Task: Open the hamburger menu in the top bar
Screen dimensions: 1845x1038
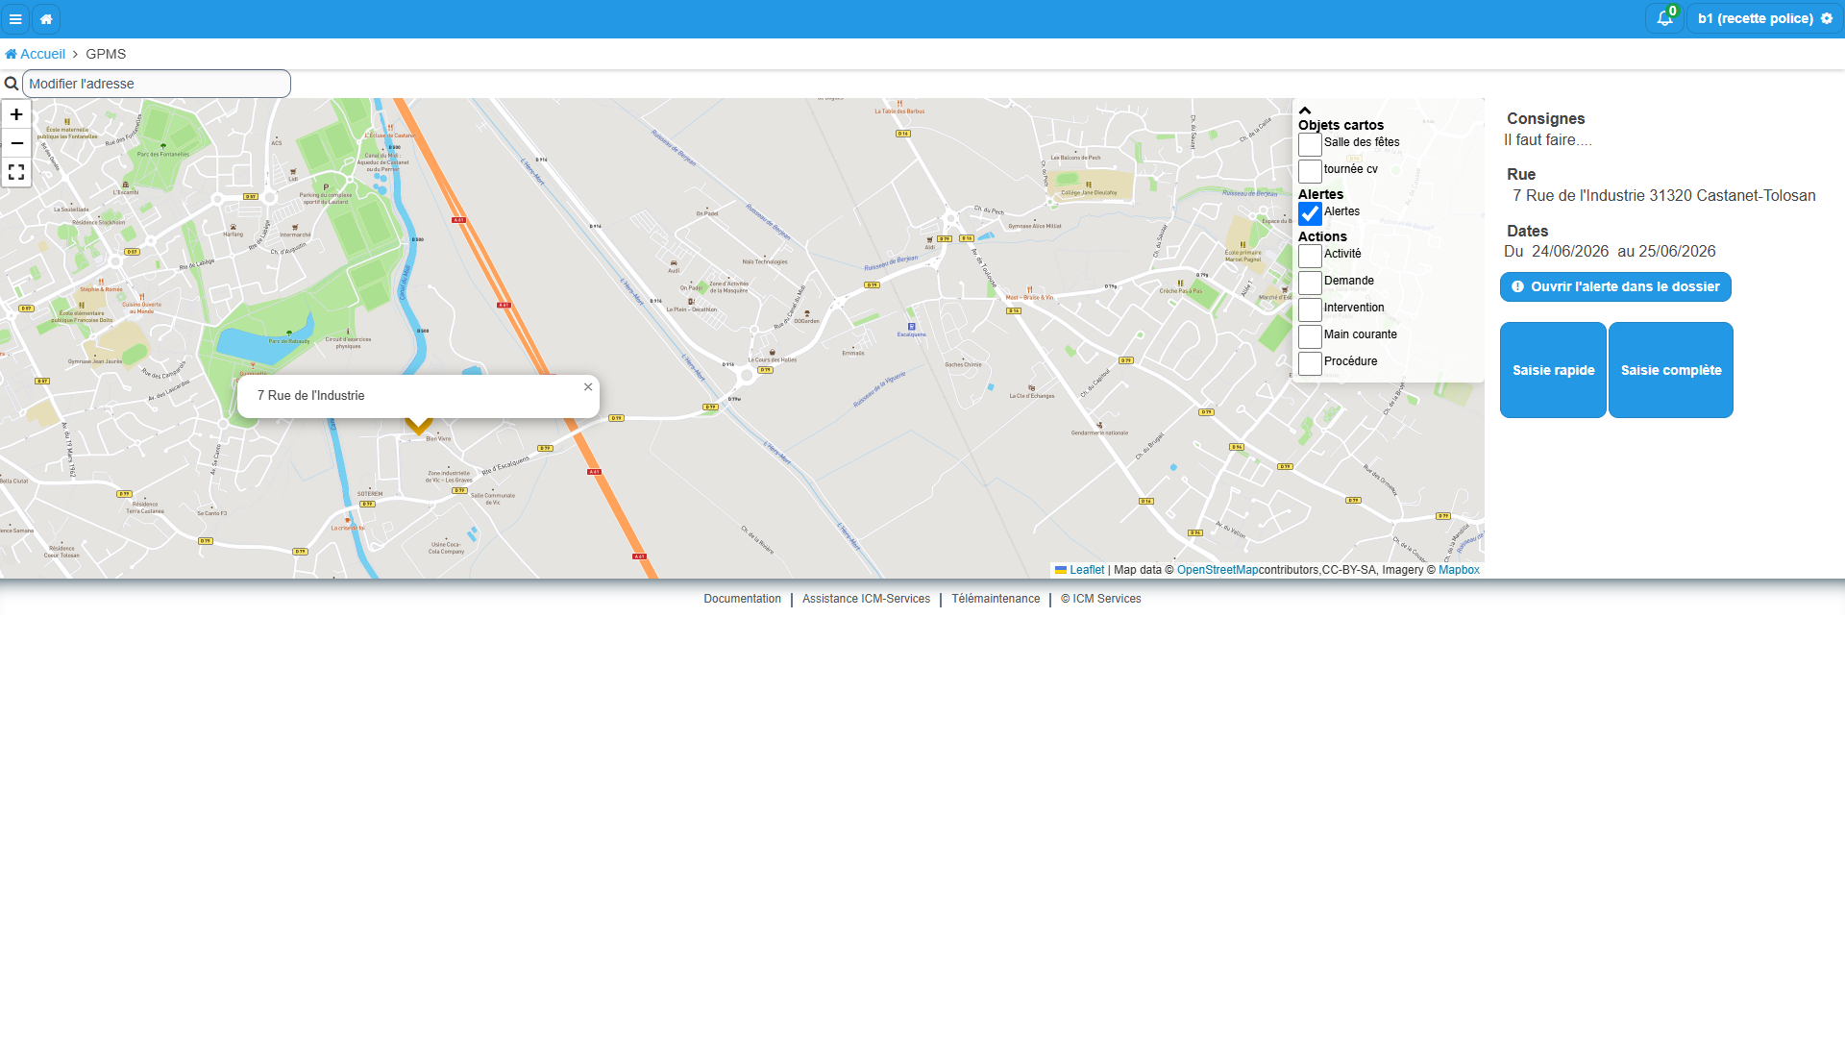Action: click(x=15, y=19)
